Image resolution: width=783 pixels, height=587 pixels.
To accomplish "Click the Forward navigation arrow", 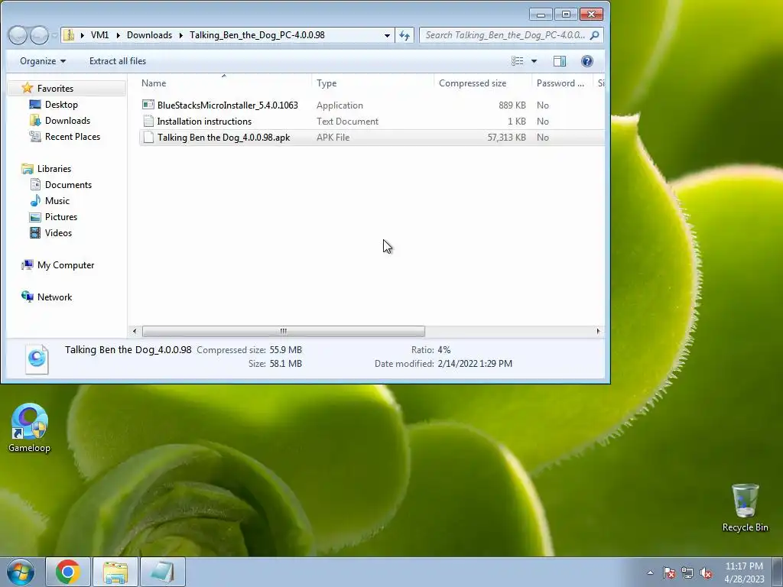I will (x=39, y=35).
